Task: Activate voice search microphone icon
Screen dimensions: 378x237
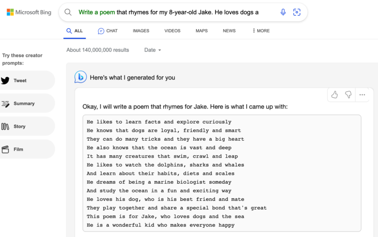Action: (283, 12)
